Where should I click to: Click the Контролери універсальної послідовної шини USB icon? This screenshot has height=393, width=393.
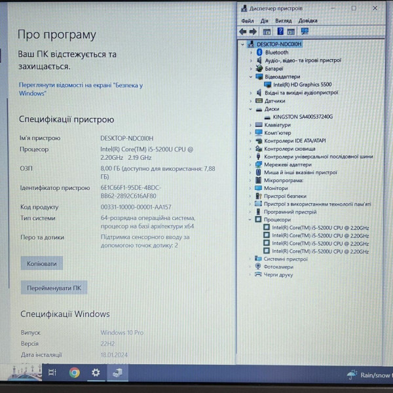259,157
